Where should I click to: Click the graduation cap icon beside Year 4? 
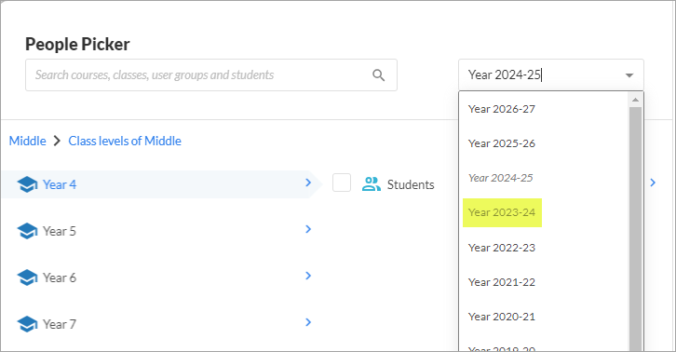(x=27, y=184)
